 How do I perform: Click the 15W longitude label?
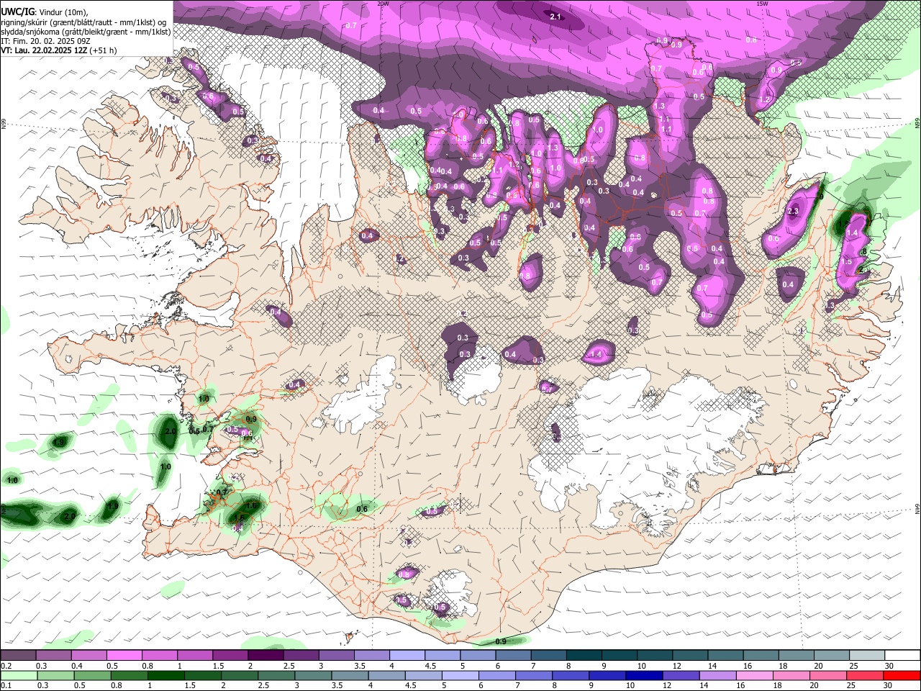pyautogui.click(x=762, y=4)
